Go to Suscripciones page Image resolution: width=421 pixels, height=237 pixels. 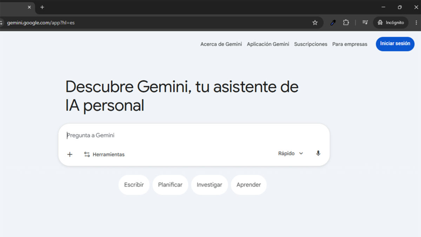point(310,44)
